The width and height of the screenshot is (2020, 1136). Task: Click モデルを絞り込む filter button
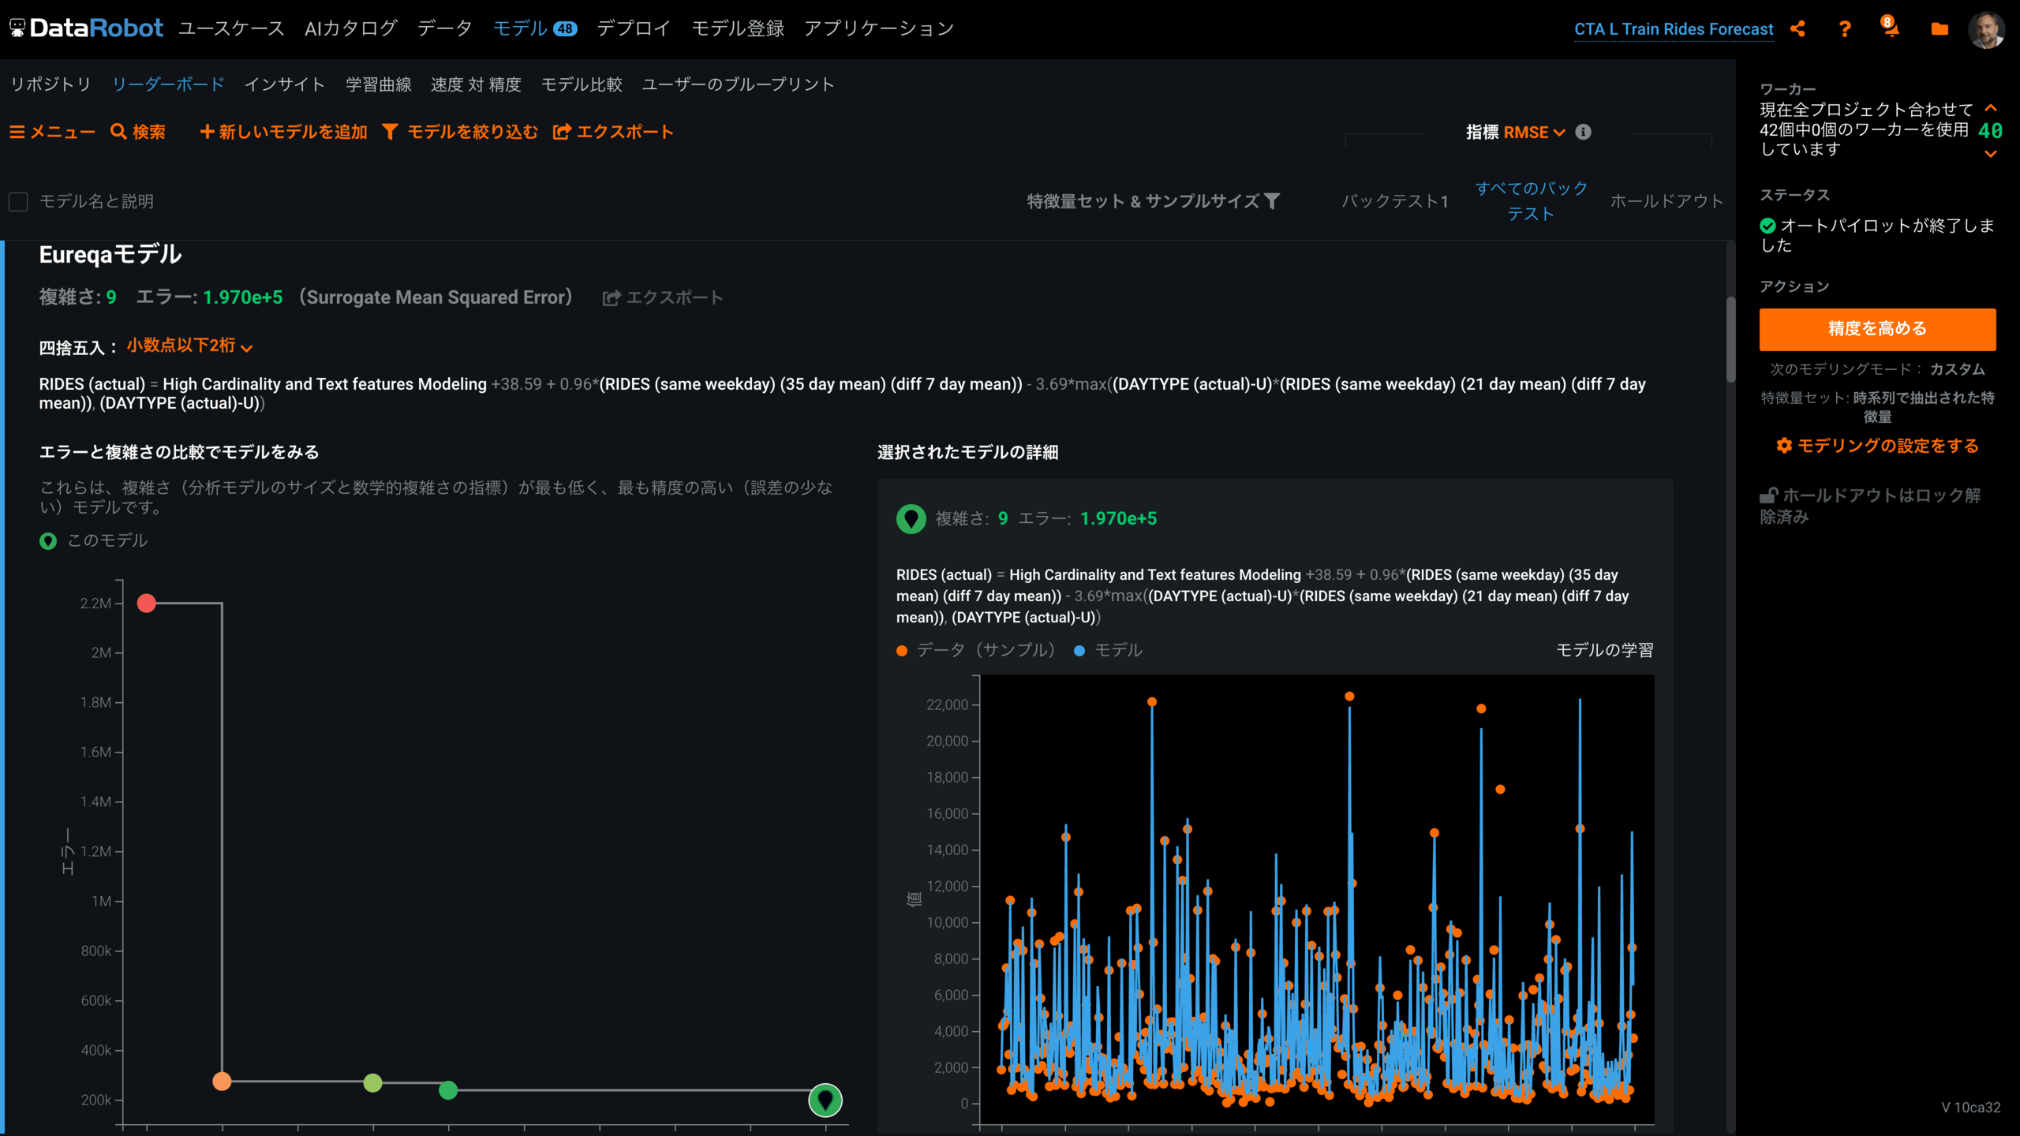point(460,132)
